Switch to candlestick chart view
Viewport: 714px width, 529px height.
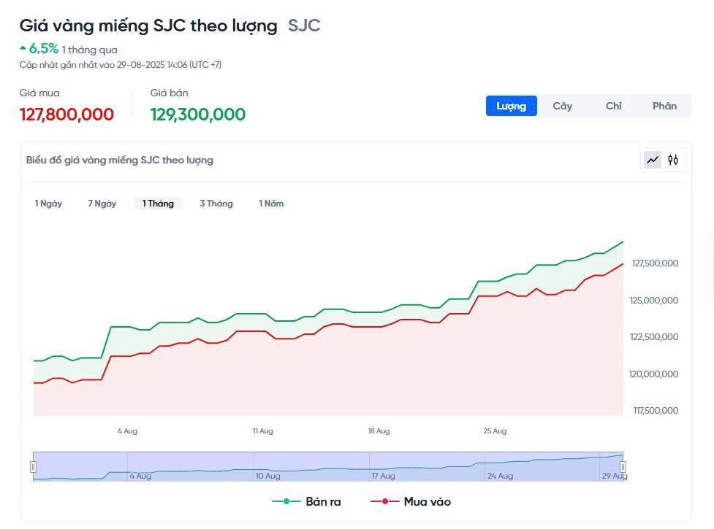click(673, 159)
